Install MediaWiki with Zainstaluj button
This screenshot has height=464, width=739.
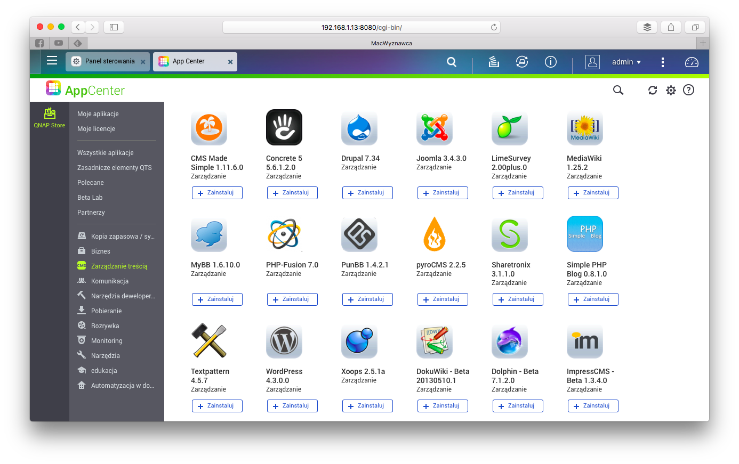[593, 193]
